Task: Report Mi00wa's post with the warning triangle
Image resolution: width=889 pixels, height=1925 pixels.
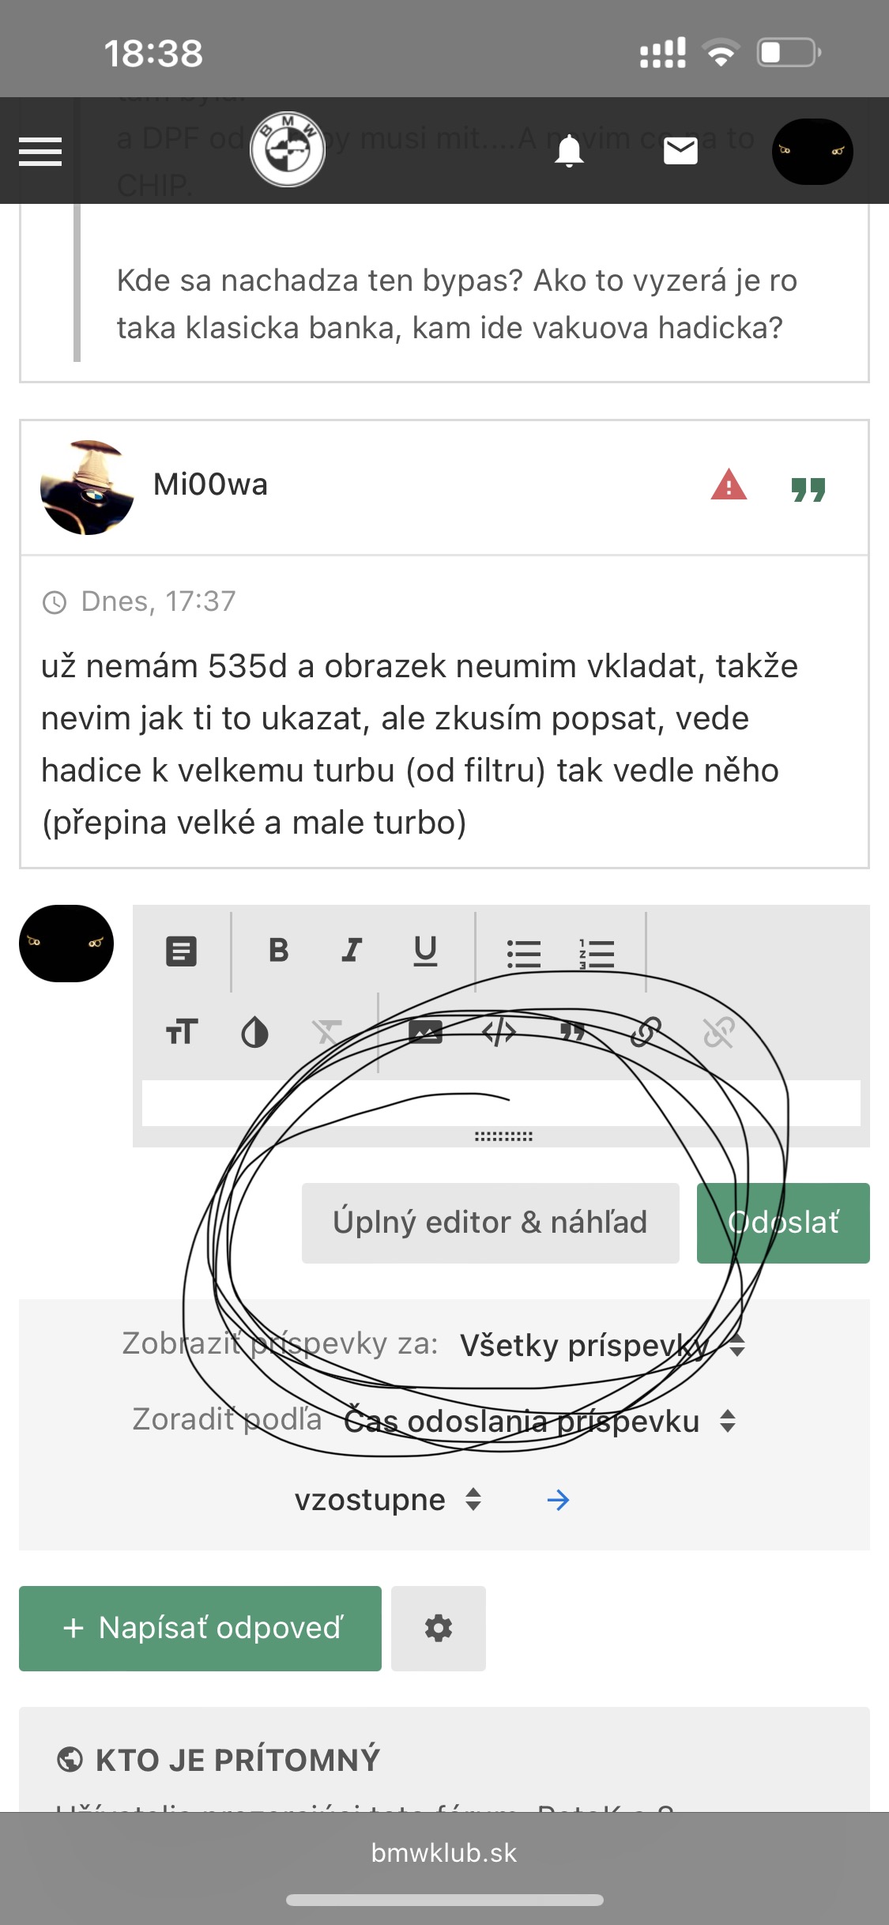Action: 729,484
